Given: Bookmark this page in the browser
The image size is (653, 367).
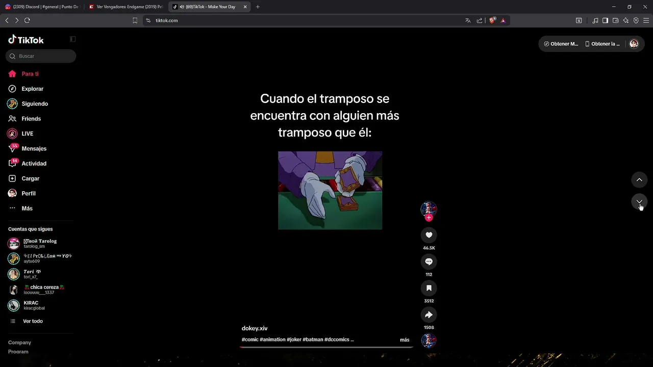Looking at the screenshot, I should pos(135,20).
